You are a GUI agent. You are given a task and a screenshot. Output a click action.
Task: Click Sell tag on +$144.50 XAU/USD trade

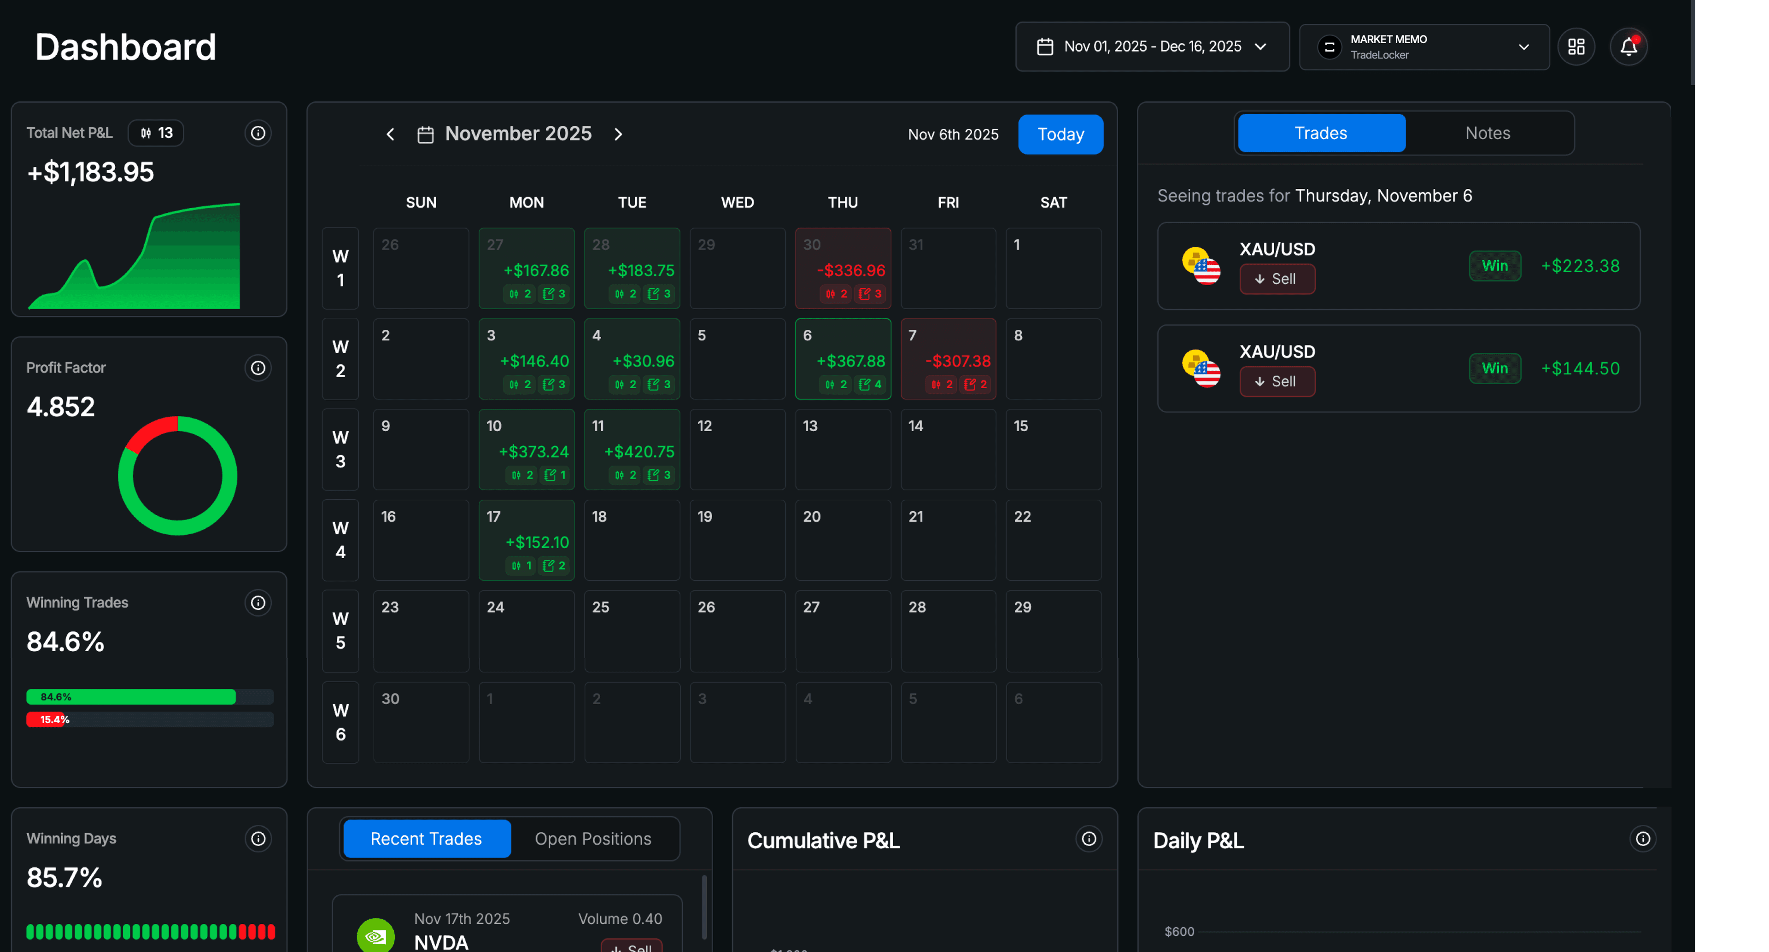(x=1277, y=382)
